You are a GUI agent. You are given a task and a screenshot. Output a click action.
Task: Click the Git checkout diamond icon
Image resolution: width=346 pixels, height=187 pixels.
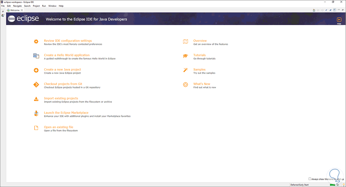pyautogui.click(x=36, y=85)
